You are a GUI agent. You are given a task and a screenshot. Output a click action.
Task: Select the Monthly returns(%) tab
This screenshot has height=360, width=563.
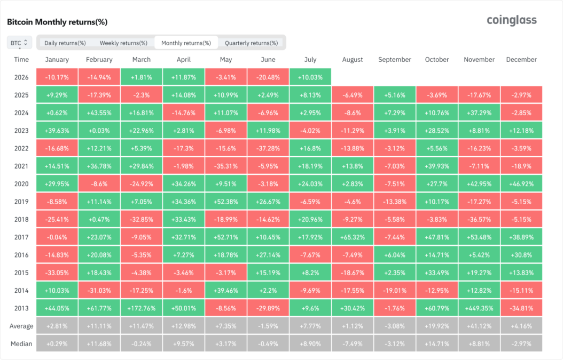(x=186, y=43)
